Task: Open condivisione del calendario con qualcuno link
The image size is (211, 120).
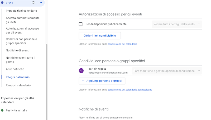Action: click(x=130, y=90)
